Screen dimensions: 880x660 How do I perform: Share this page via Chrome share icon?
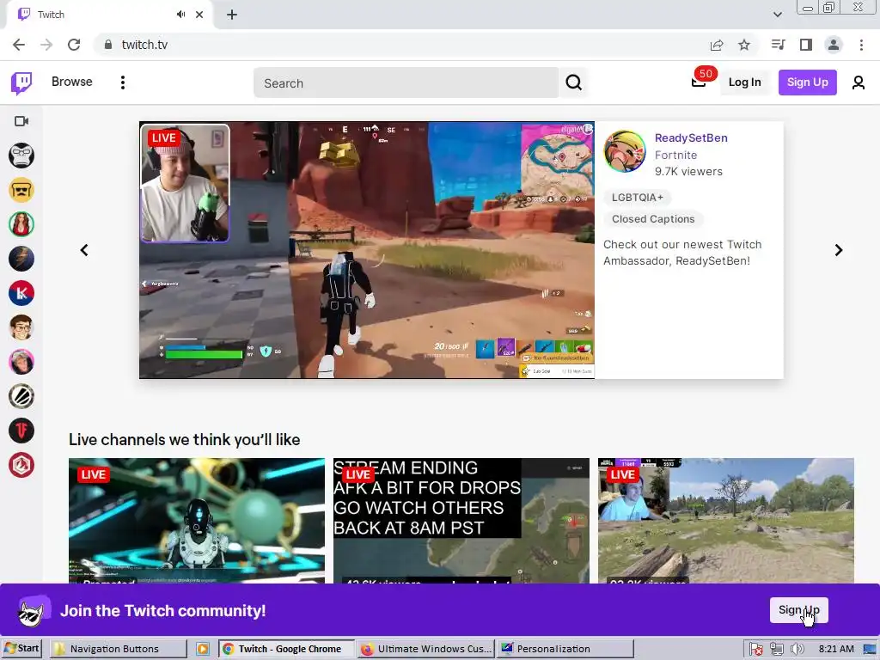click(x=717, y=45)
